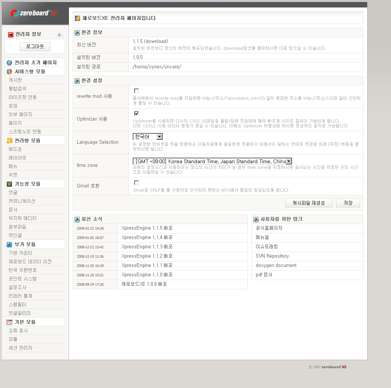Open 관리자 초기 페이지 menu item
391x388 pixels.
coord(36,63)
